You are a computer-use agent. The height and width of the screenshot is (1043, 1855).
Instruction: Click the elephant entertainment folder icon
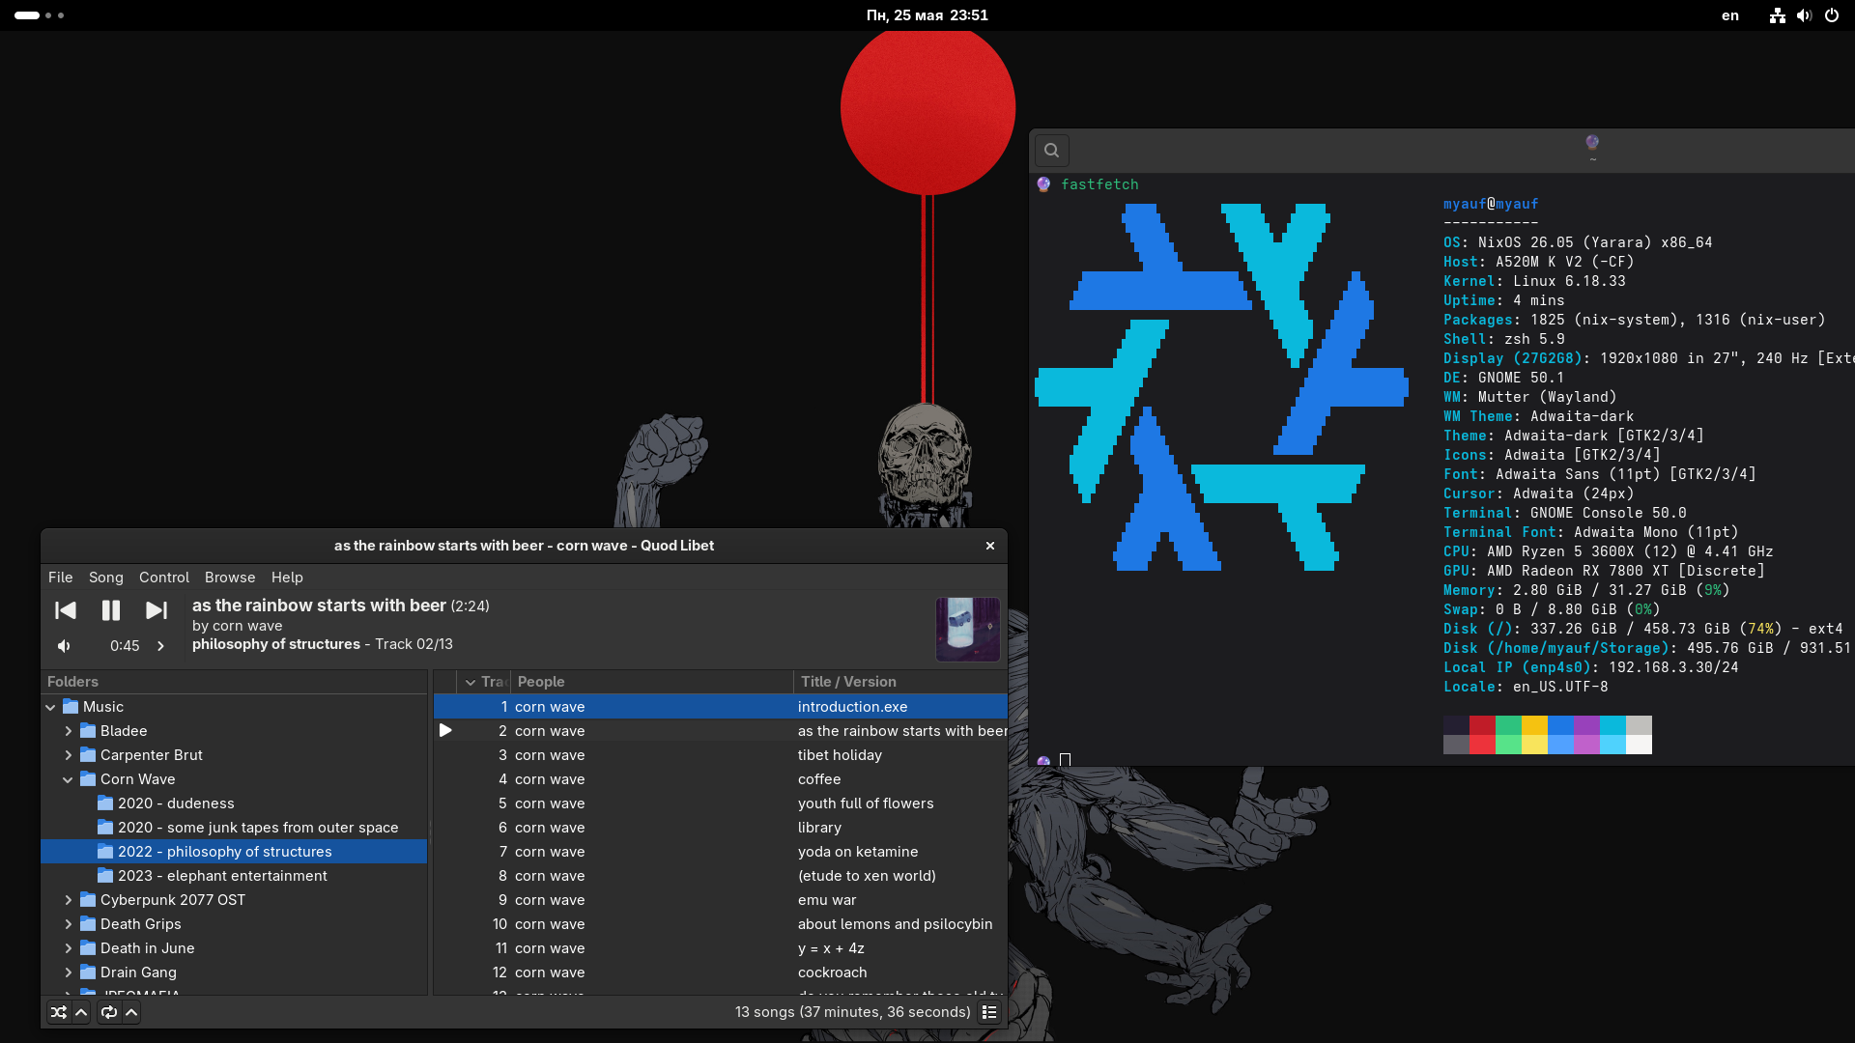pos(105,876)
